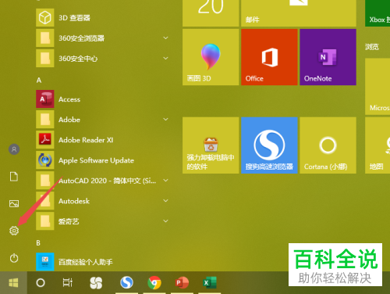Open the 搜狗高速浏览器 tile
The width and height of the screenshot is (390, 294).
pyautogui.click(x=269, y=145)
